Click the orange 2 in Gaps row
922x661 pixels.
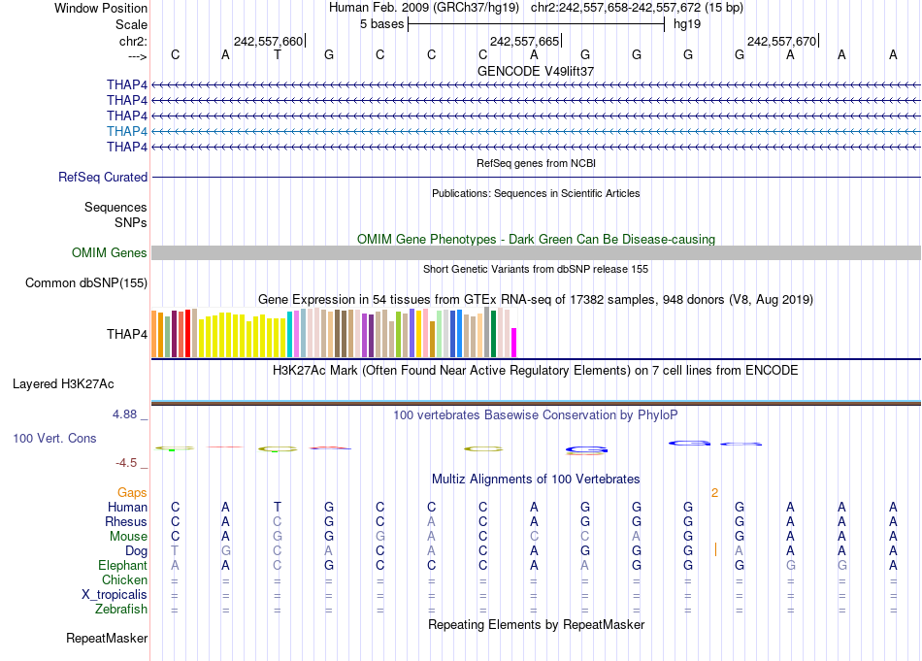[714, 493]
